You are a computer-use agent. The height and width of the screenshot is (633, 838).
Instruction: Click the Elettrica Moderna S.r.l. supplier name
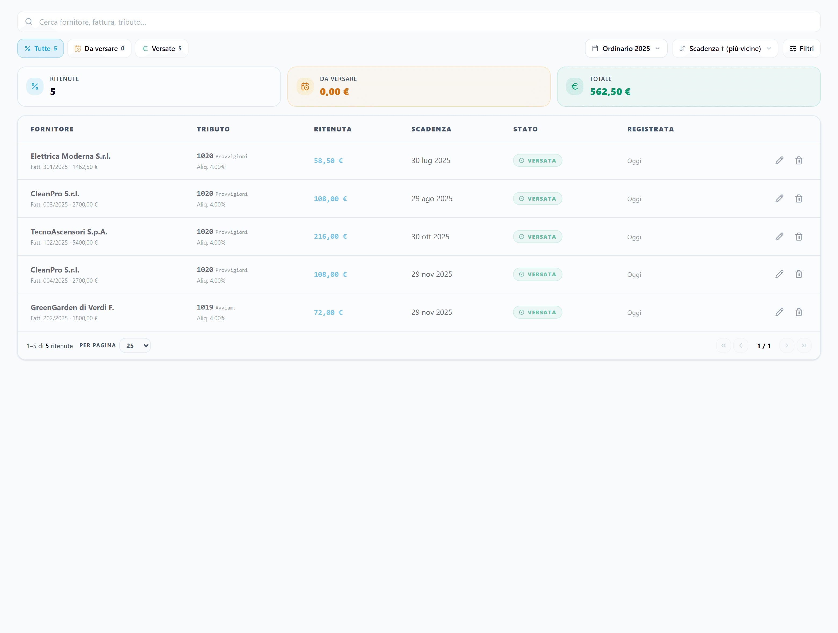70,156
